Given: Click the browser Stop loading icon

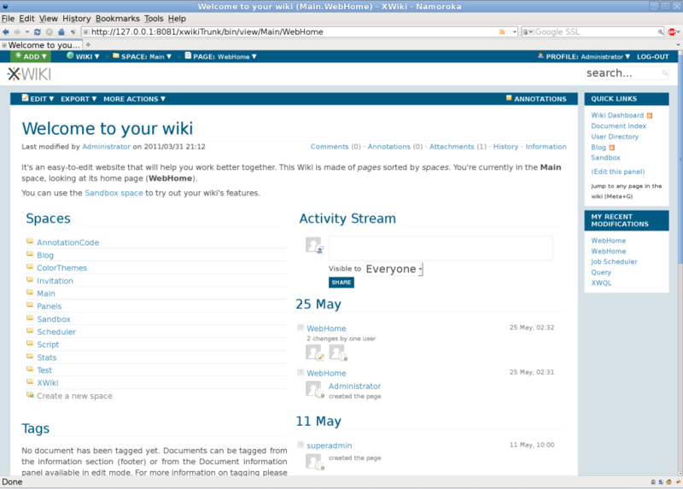Looking at the screenshot, I should tap(50, 32).
